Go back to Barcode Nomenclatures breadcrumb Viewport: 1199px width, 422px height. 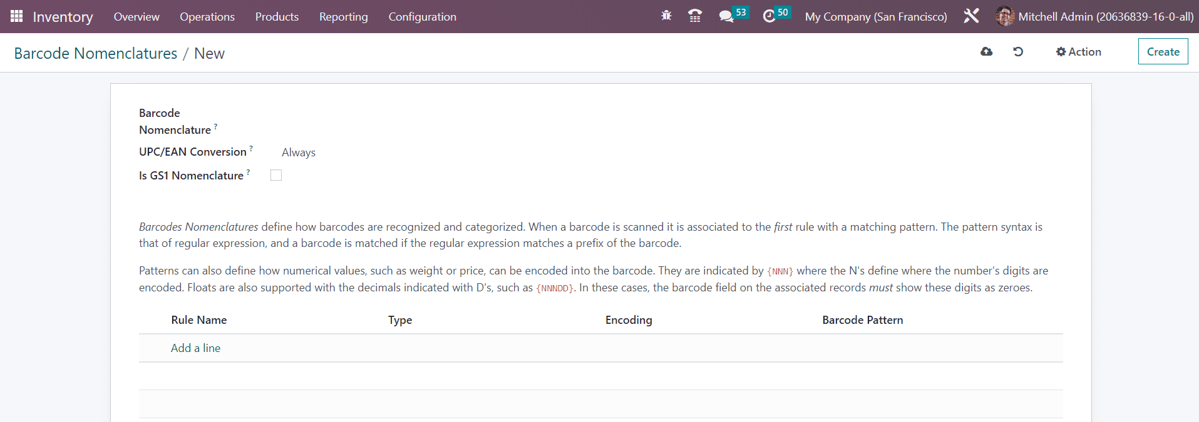coord(96,54)
